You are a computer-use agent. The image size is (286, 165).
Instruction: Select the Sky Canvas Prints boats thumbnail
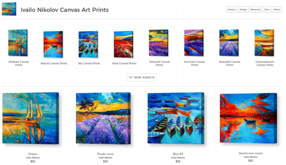coord(88,44)
